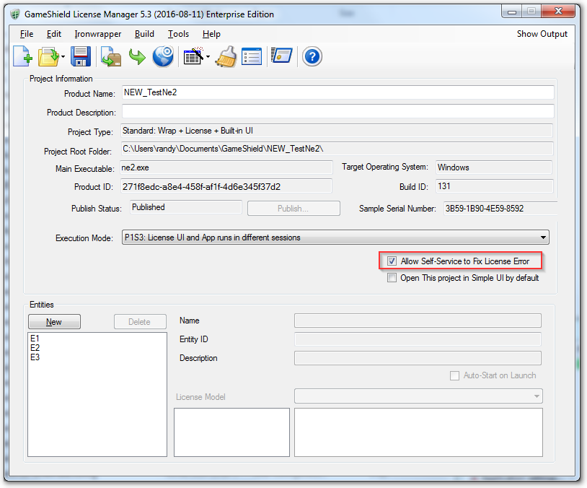Select entity E3 in the list

click(35, 357)
